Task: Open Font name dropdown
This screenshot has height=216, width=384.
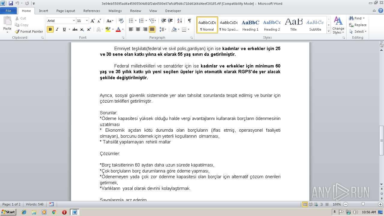Action: coord(74,21)
